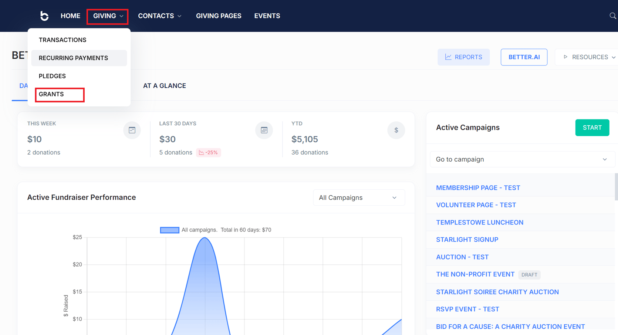Image resolution: width=618 pixels, height=335 pixels.
Task: Open the Starlight Signup campaign
Action: [x=467, y=239]
